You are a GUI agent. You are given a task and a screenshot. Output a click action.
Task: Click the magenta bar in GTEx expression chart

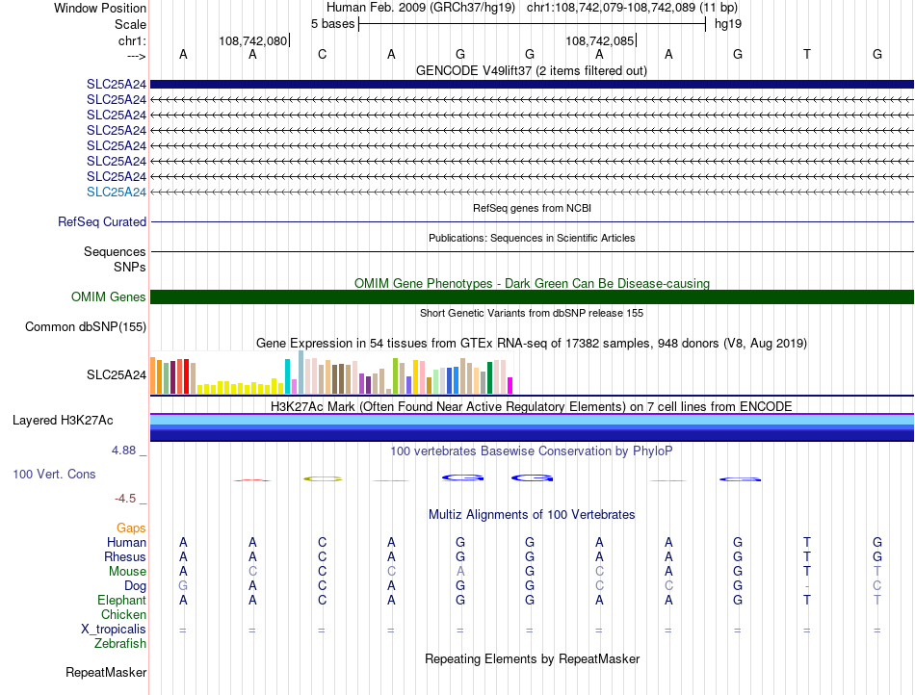coord(510,385)
